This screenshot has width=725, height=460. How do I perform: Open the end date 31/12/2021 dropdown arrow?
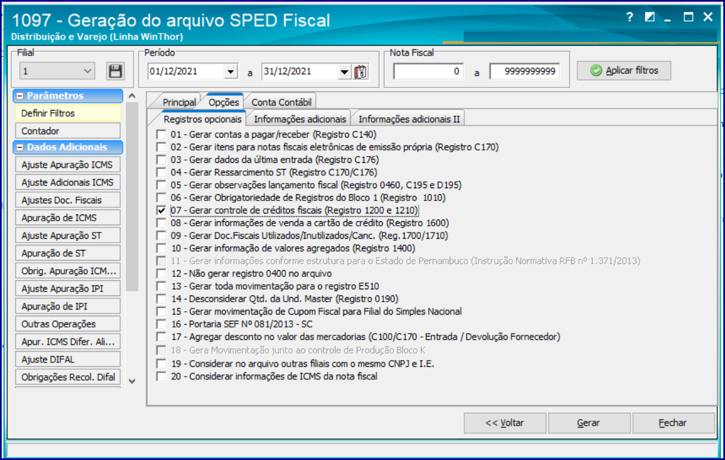(x=345, y=72)
